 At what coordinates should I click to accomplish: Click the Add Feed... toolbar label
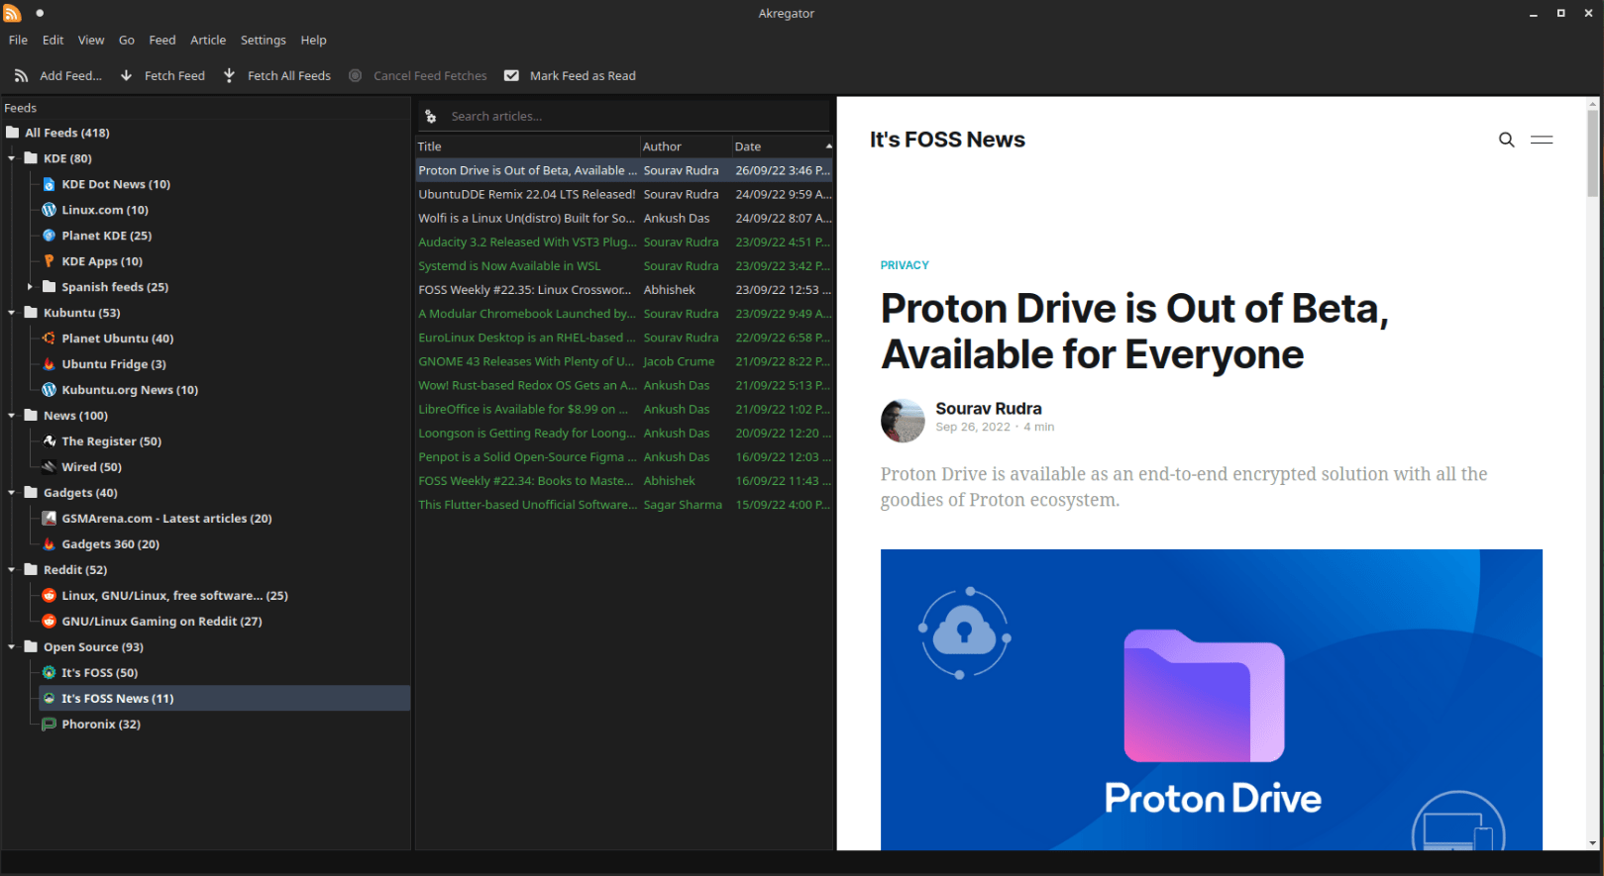click(x=71, y=76)
